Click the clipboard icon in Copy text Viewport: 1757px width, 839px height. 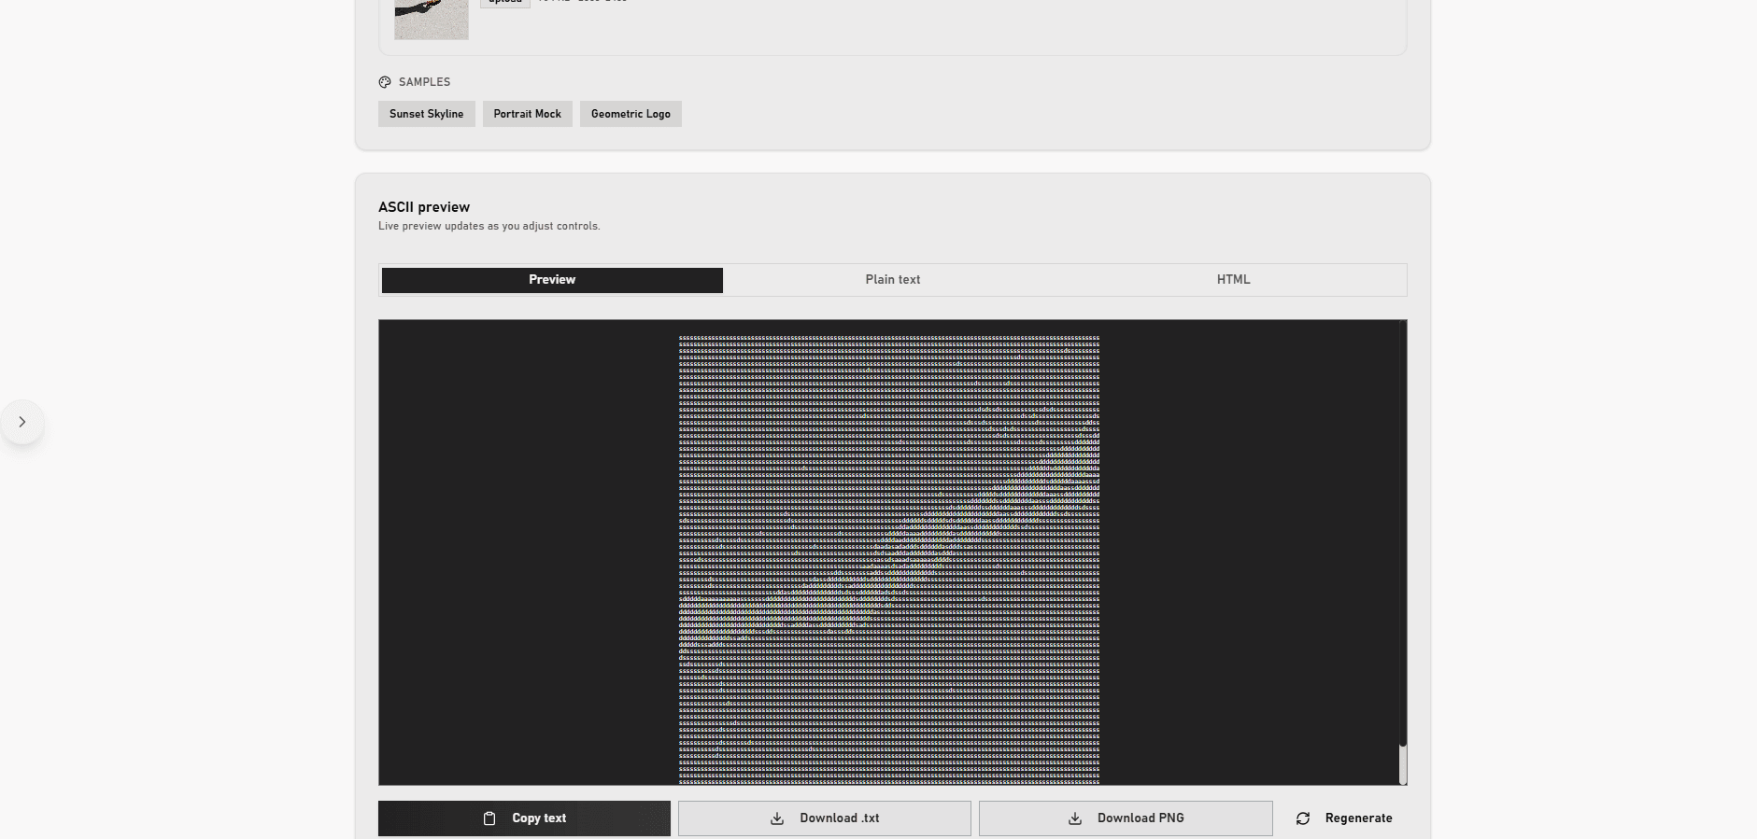(x=489, y=818)
